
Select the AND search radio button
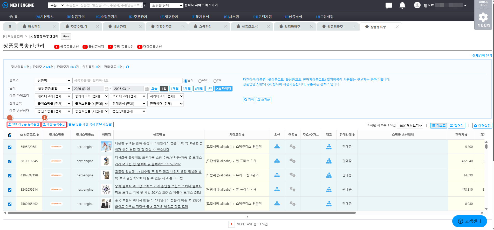(x=200, y=81)
